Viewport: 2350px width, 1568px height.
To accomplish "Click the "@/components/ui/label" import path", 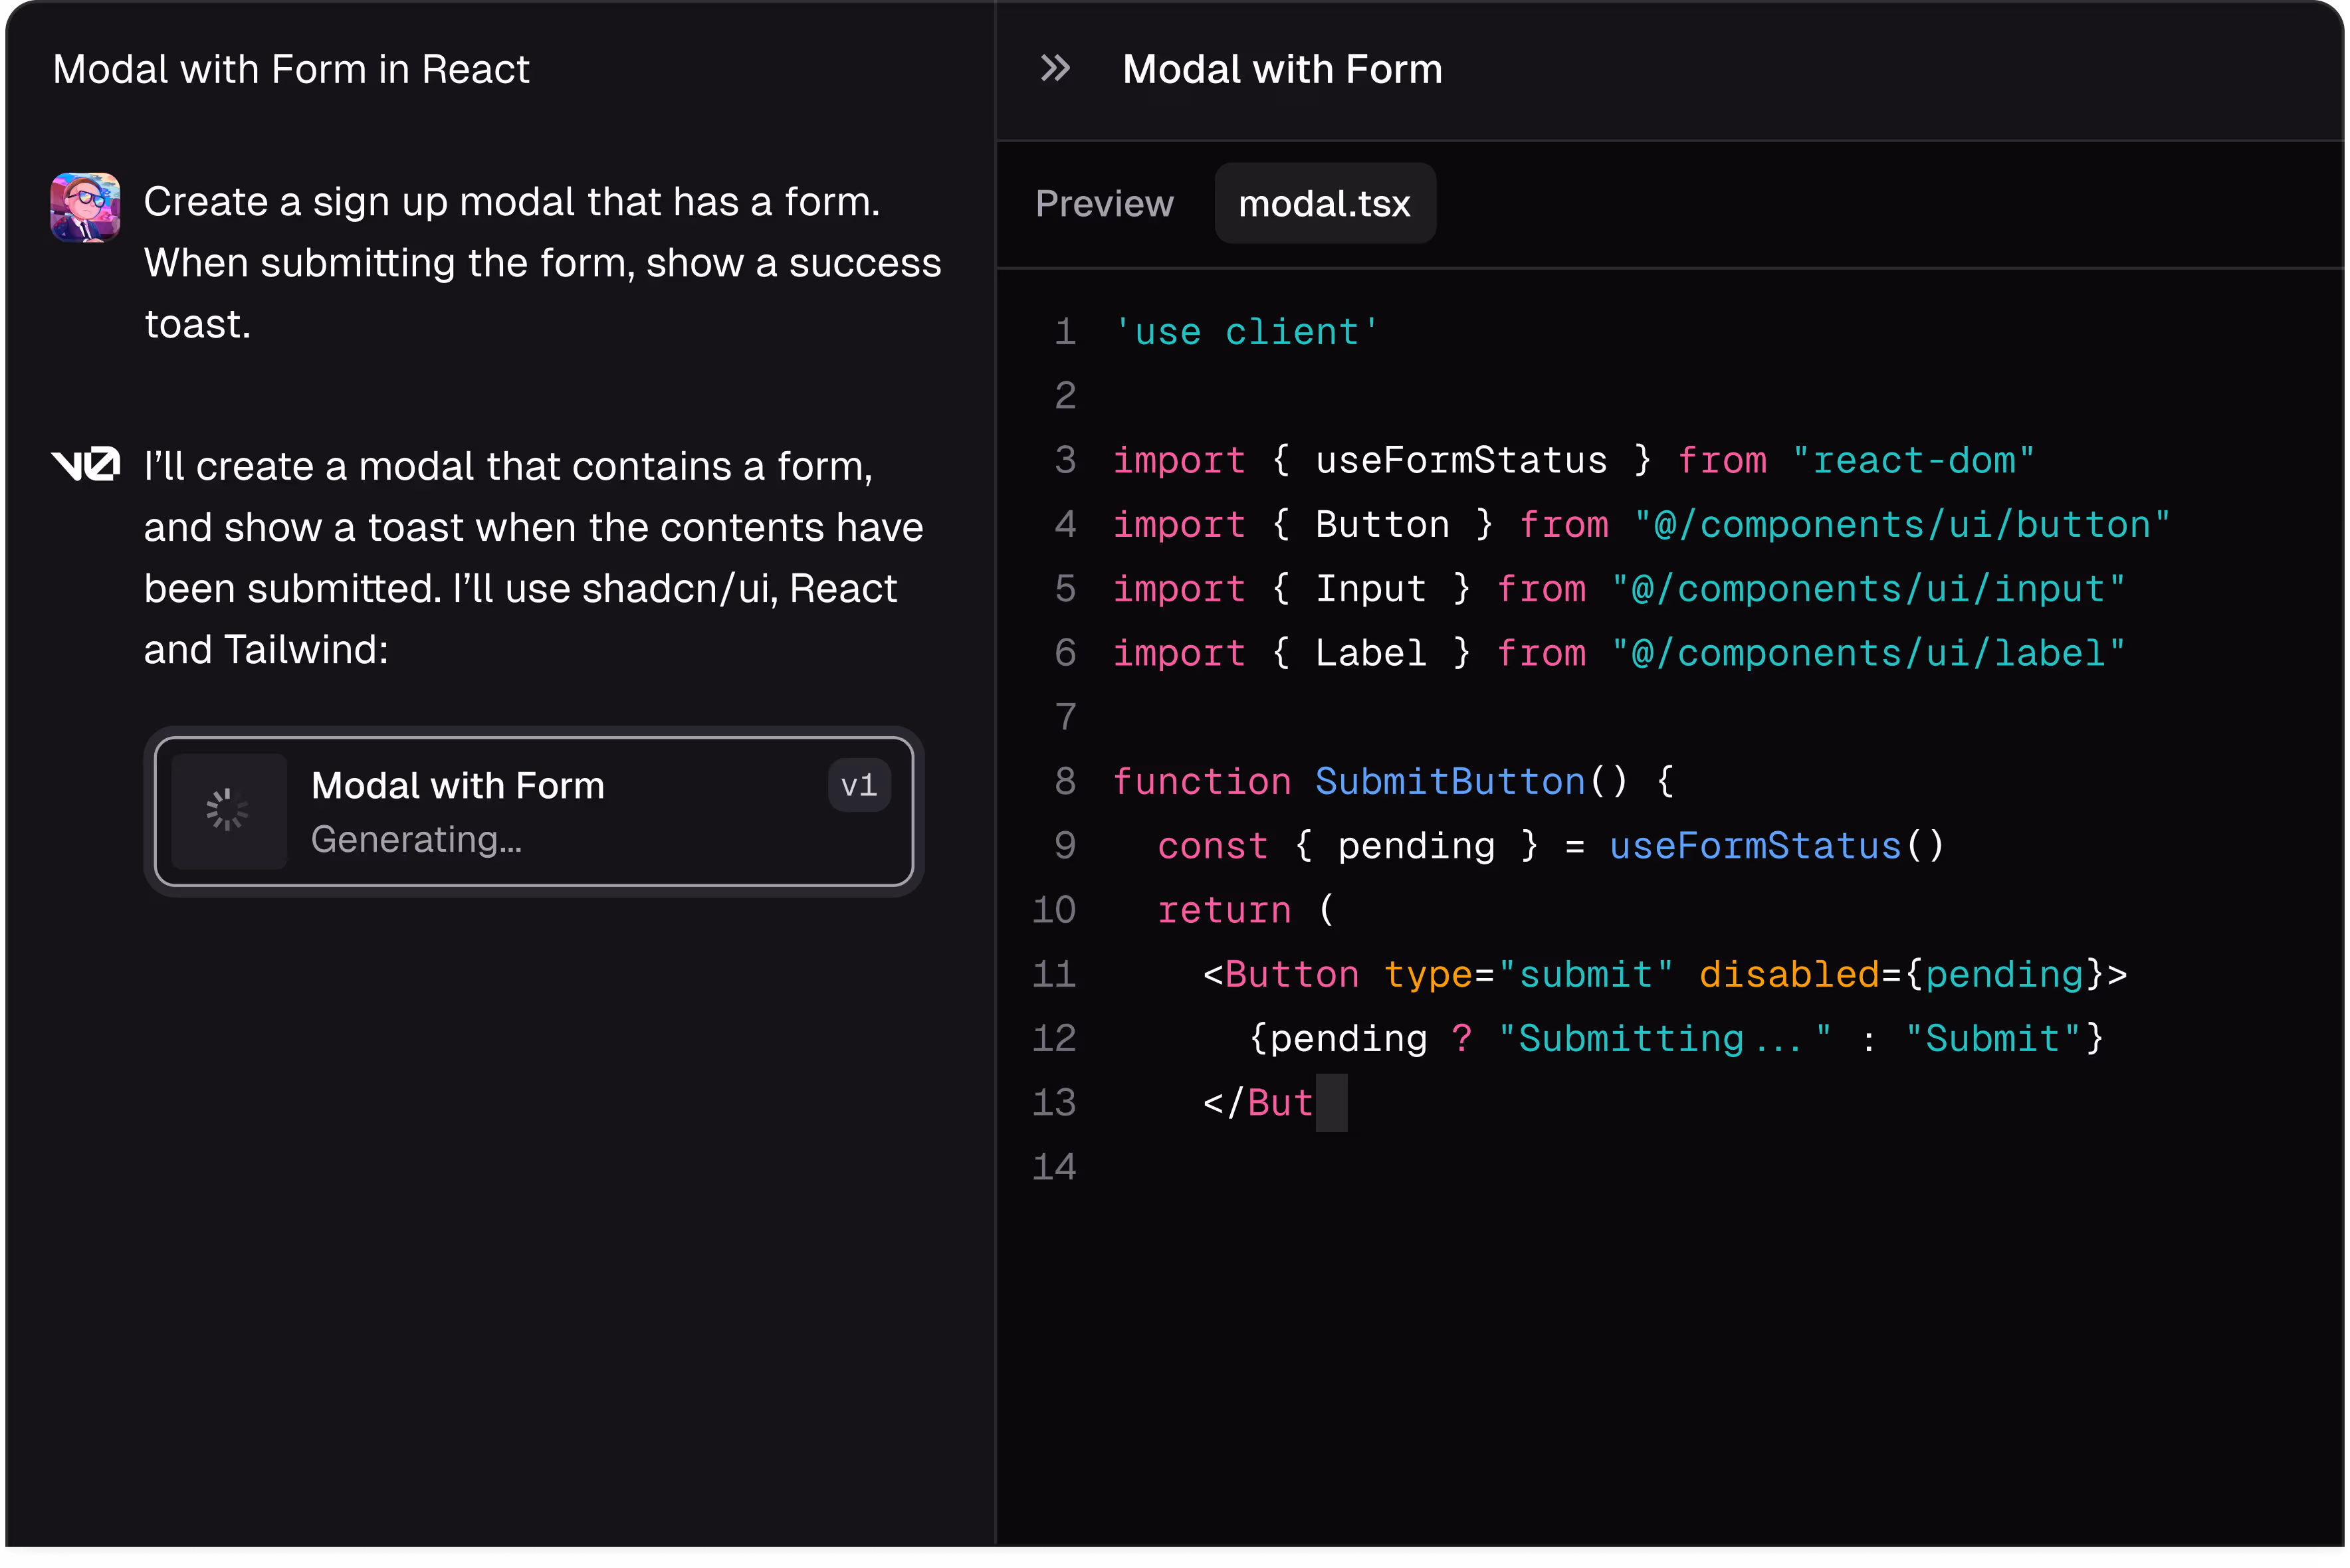I will pos(1868,653).
